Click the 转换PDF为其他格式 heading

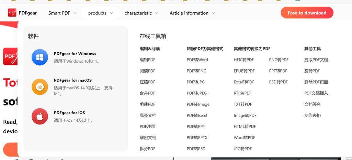[205, 49]
